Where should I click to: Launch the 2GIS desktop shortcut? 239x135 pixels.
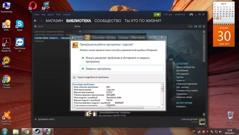pos(6,25)
